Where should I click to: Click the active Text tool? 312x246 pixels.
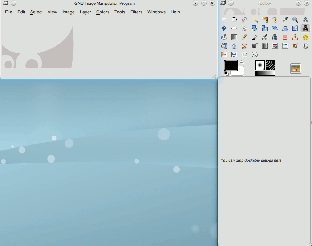click(x=305, y=28)
